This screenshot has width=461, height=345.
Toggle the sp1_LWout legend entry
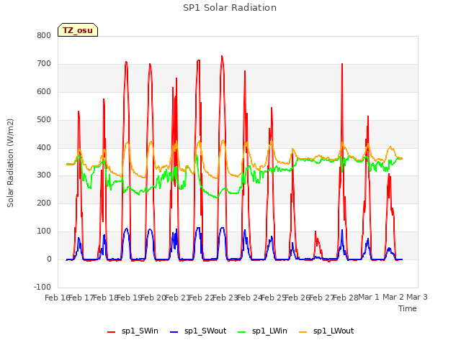(x=326, y=331)
